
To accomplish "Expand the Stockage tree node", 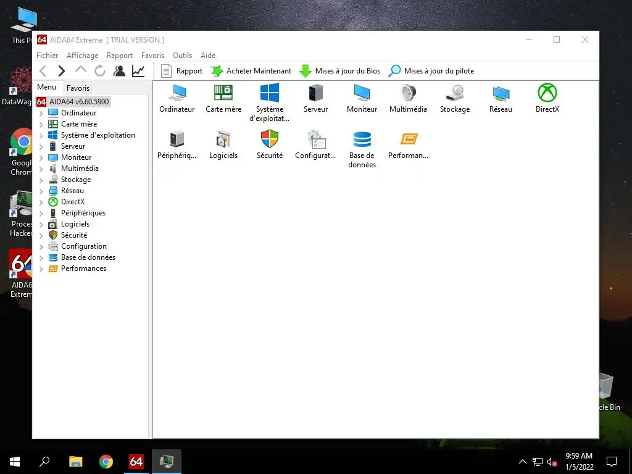I will [41, 180].
